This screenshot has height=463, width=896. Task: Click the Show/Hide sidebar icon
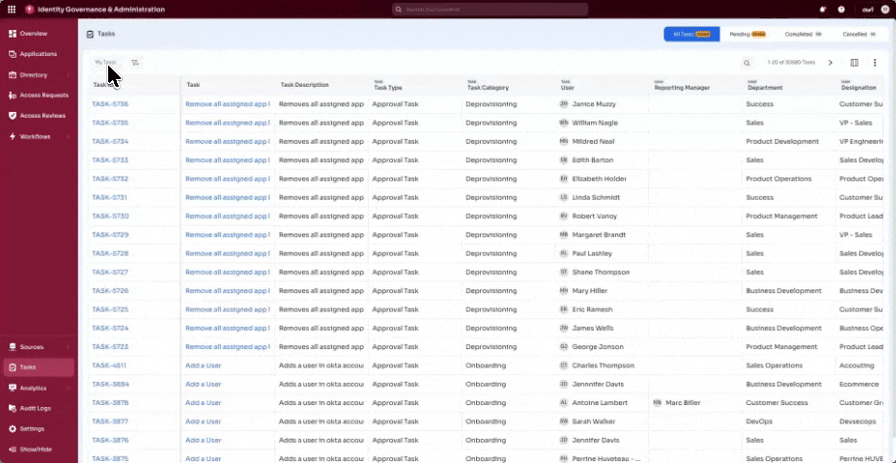(13, 449)
